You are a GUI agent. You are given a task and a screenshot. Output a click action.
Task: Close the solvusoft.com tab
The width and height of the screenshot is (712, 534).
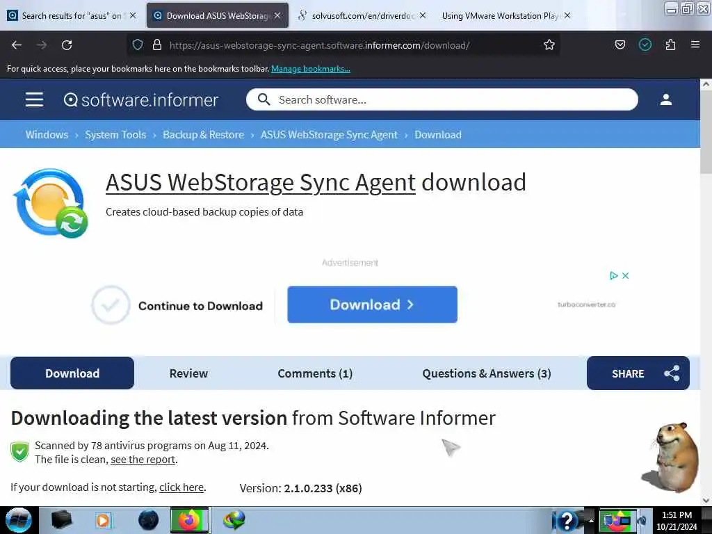click(422, 15)
